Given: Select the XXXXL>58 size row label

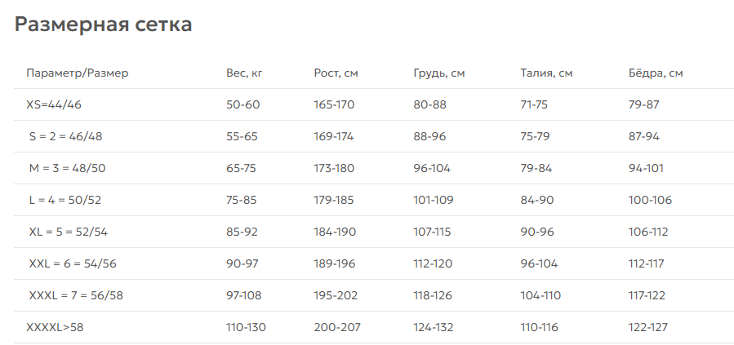Looking at the screenshot, I should [56, 327].
